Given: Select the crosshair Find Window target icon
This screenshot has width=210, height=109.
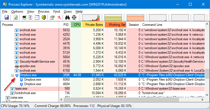Looking at the screenshot, I should pyautogui.click(x=74, y=17).
